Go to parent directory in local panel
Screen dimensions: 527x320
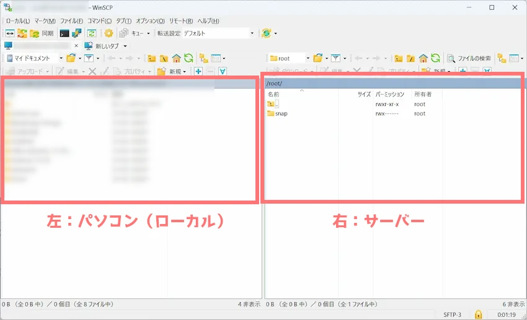tap(151, 58)
